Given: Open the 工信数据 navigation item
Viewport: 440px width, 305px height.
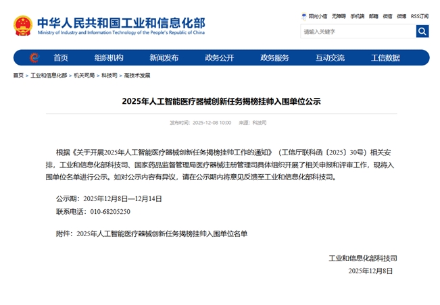Looking at the screenshot, I should [385, 57].
